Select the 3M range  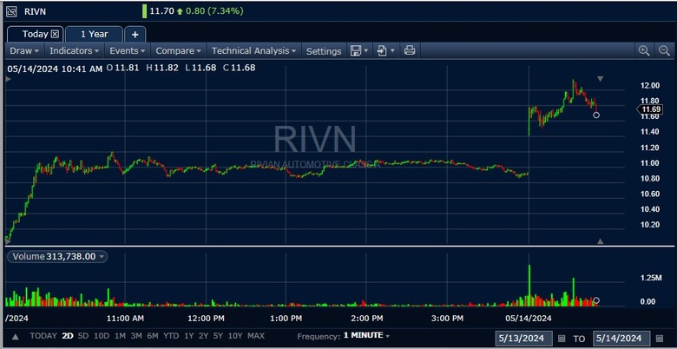click(136, 336)
